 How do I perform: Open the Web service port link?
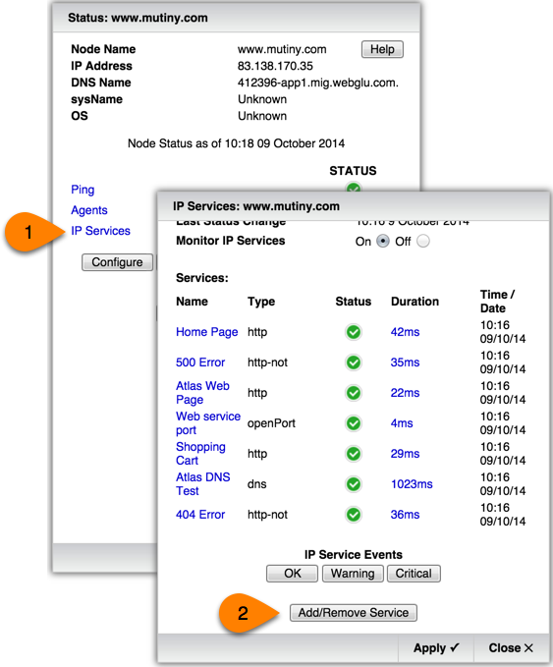tap(208, 423)
